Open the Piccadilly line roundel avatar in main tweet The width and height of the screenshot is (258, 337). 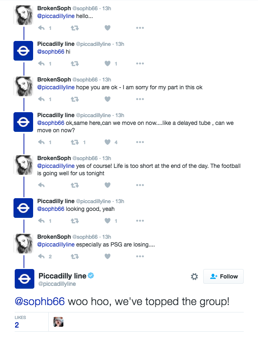(x=25, y=279)
